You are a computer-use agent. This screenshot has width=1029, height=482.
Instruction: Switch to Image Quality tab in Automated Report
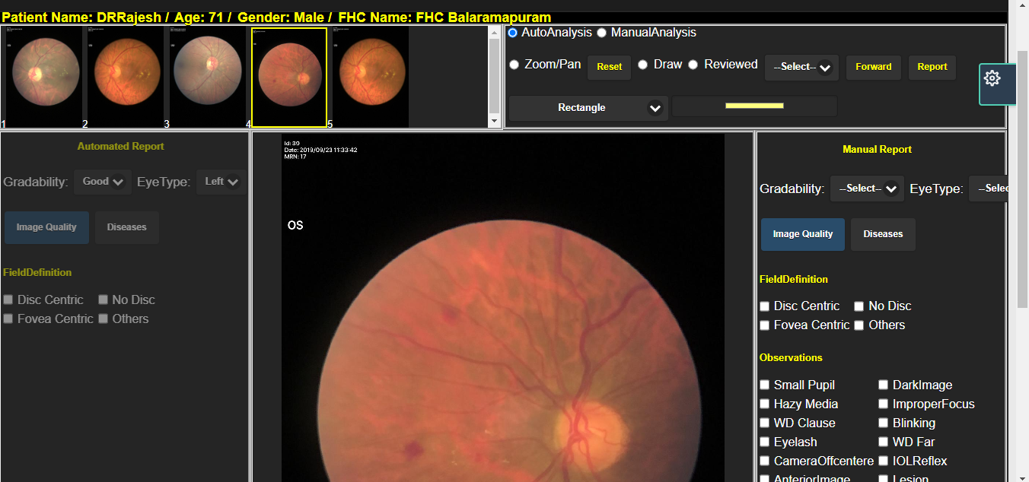point(46,227)
